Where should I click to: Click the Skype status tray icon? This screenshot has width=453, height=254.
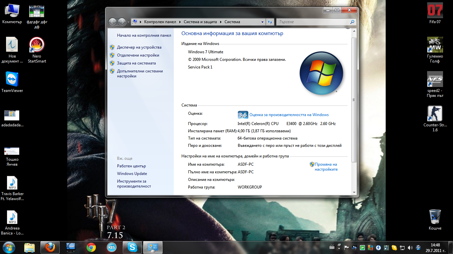tap(395, 247)
